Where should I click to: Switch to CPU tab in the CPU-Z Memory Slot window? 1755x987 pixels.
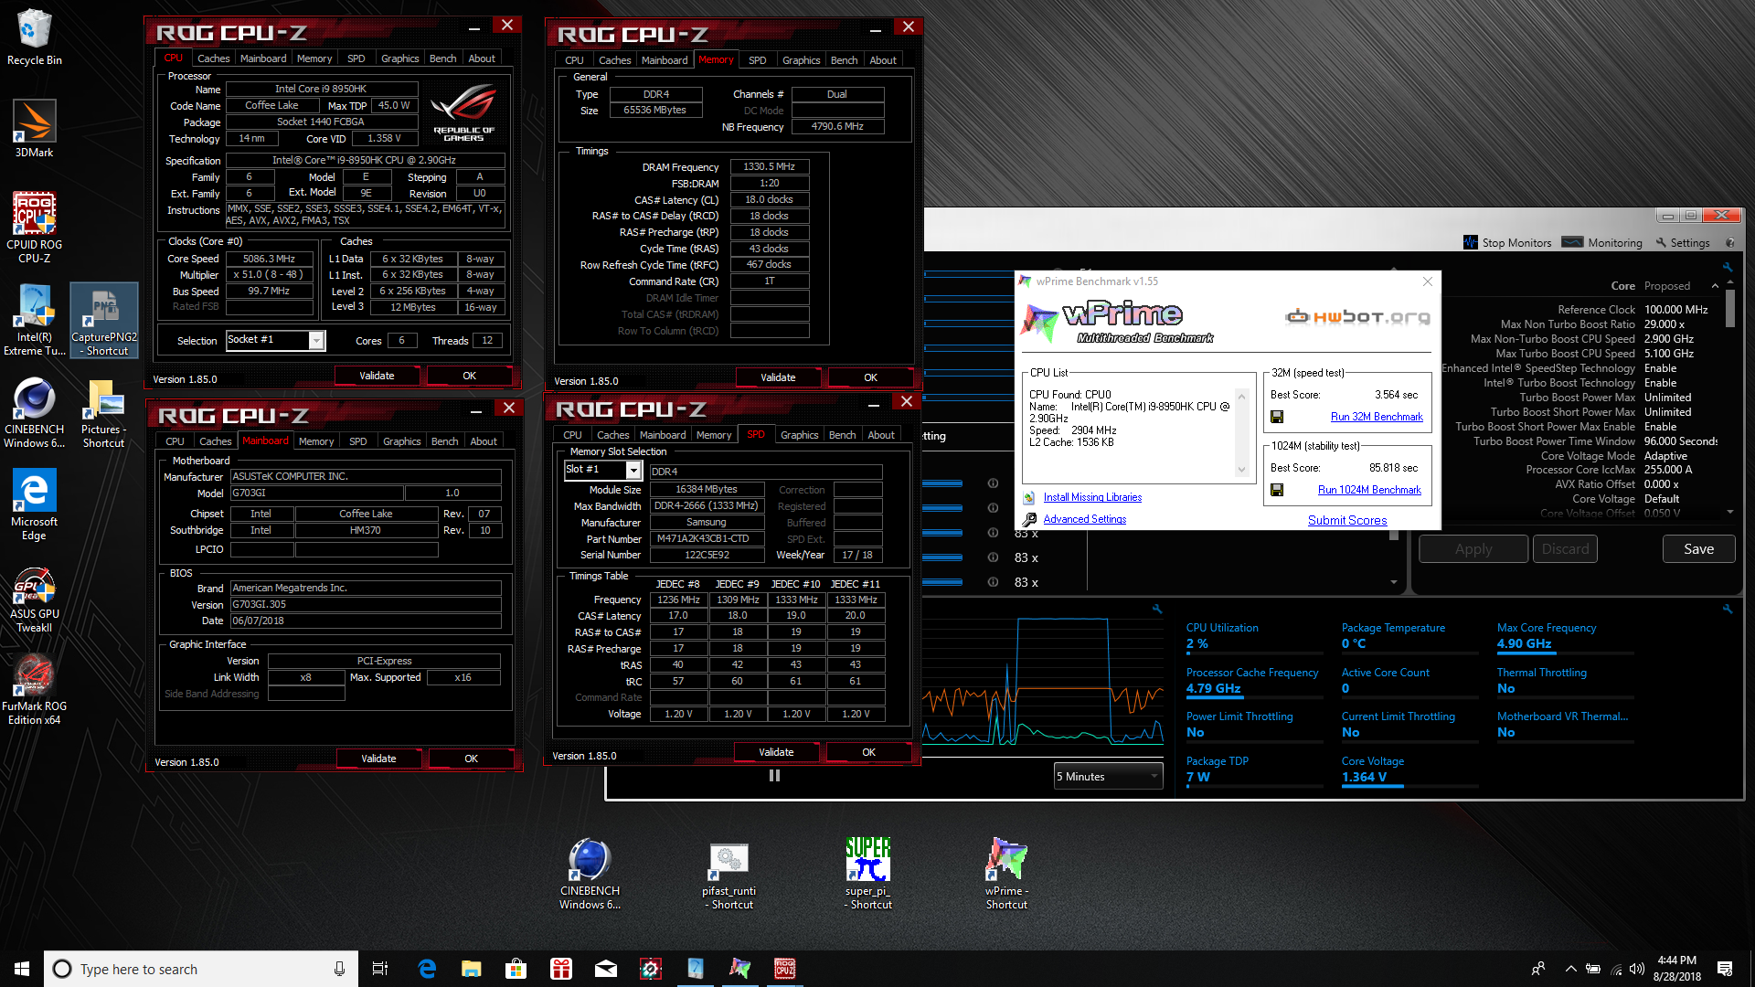click(572, 435)
